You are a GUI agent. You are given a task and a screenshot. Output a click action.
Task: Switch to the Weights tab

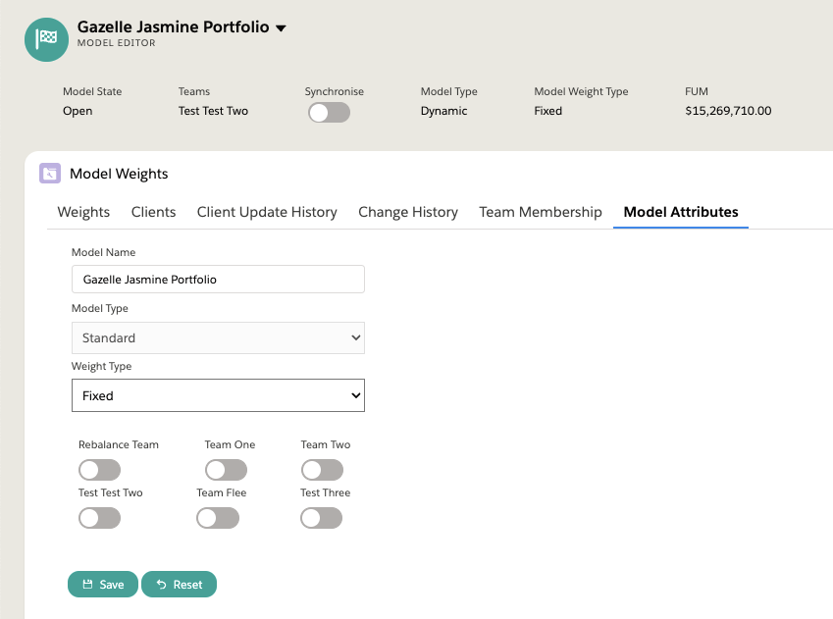pyautogui.click(x=83, y=212)
